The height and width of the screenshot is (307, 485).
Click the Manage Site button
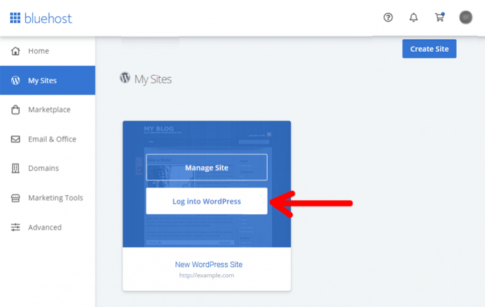point(207,167)
